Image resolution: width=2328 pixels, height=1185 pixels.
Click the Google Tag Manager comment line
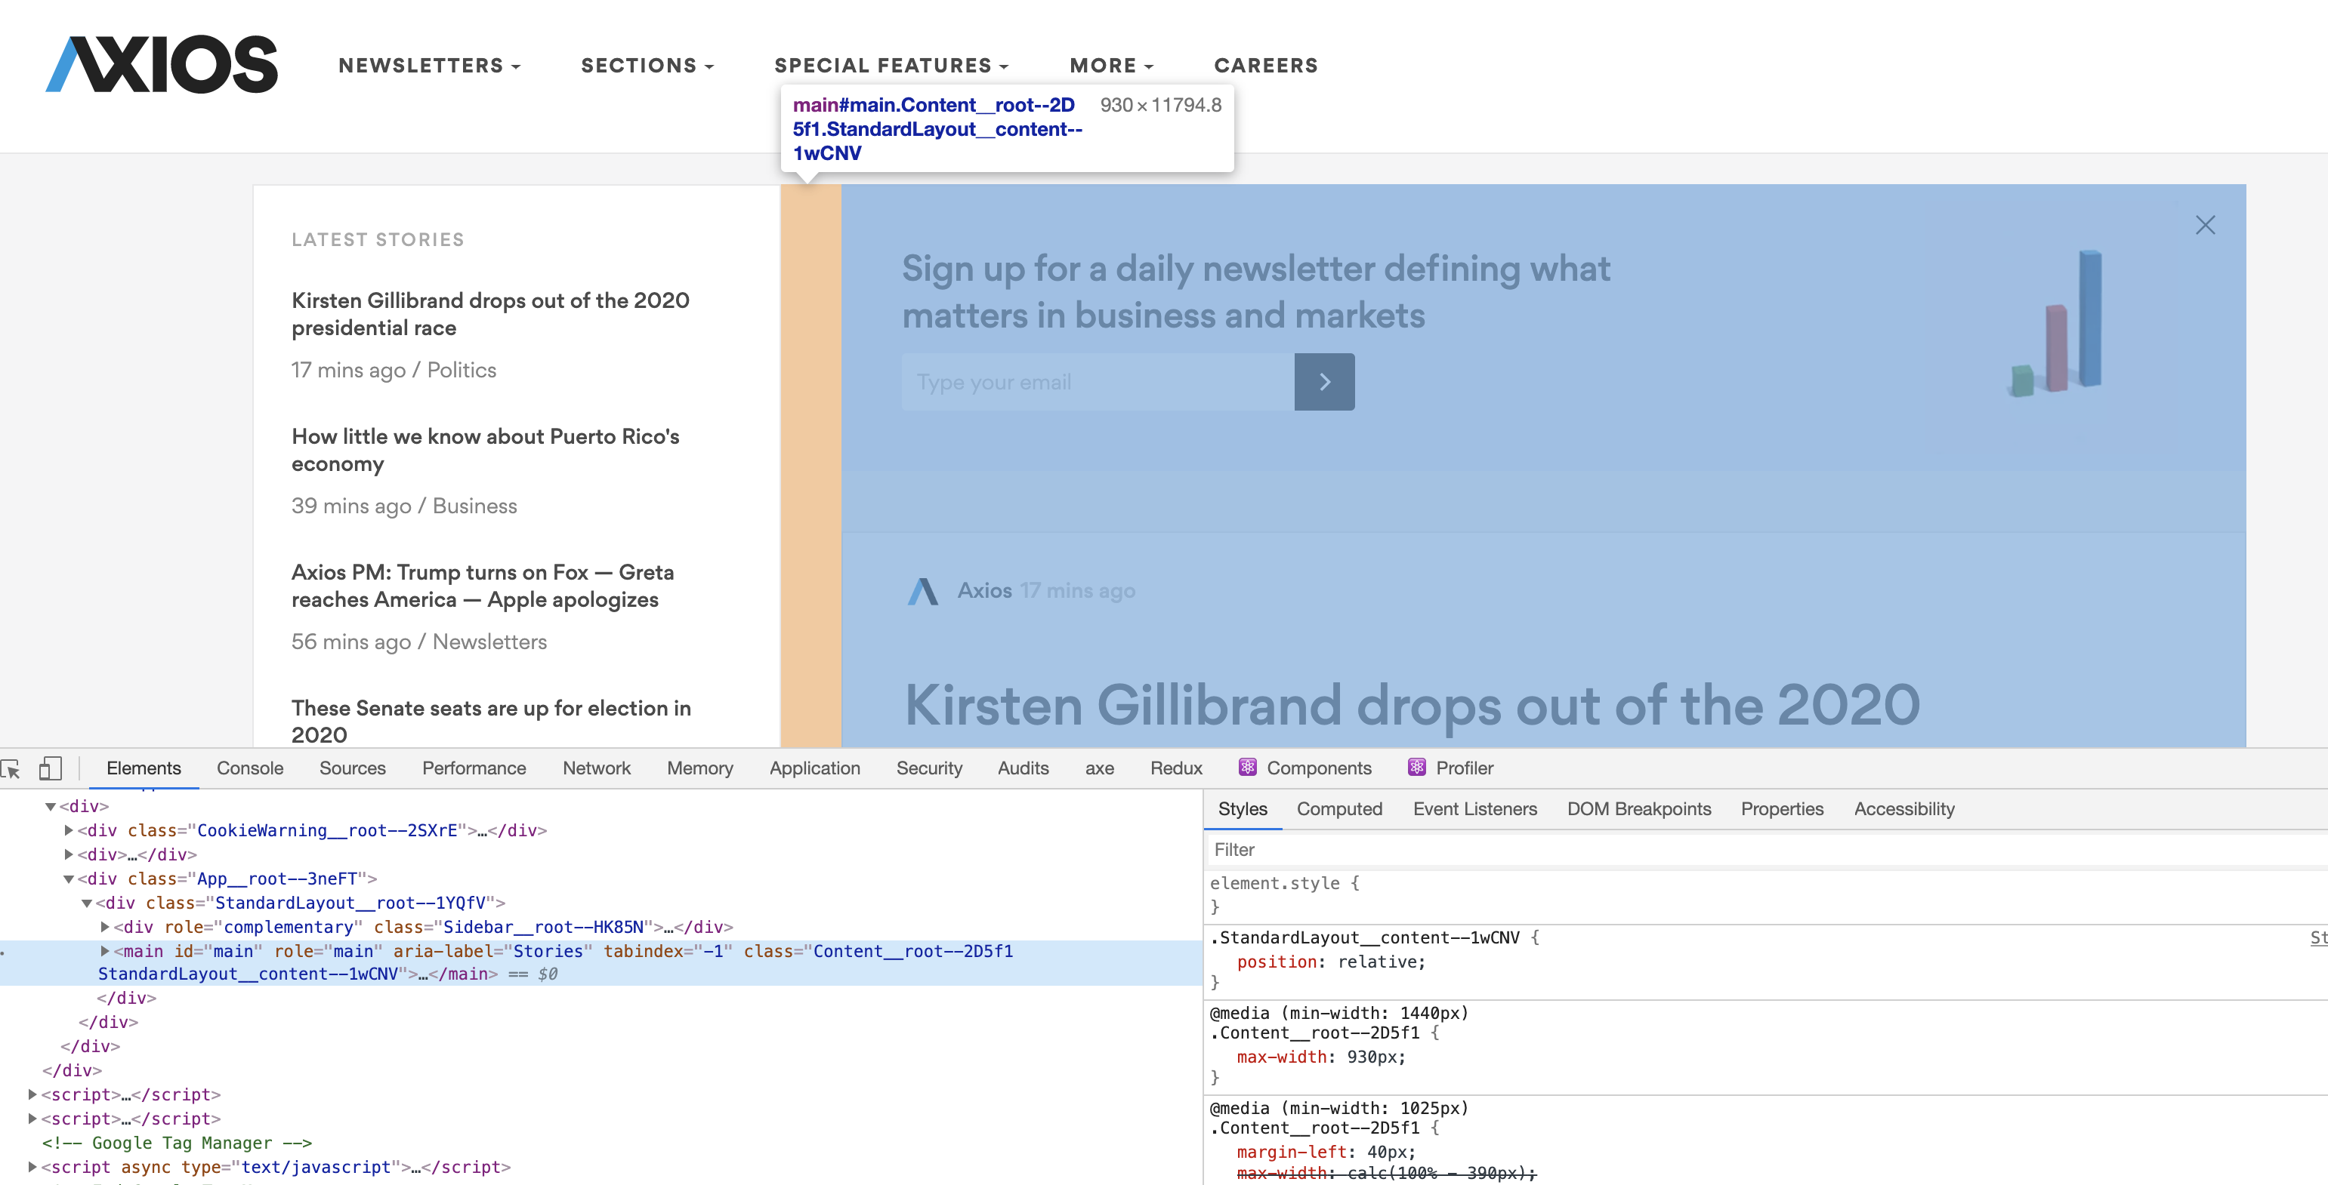[176, 1143]
